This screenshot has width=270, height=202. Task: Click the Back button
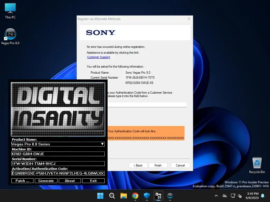coord(138,165)
